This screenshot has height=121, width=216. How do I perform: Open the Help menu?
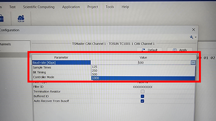(125, 7)
